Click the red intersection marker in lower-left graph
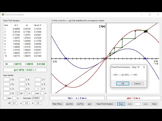This screenshot has height=121, width=162. [x=66, y=86]
